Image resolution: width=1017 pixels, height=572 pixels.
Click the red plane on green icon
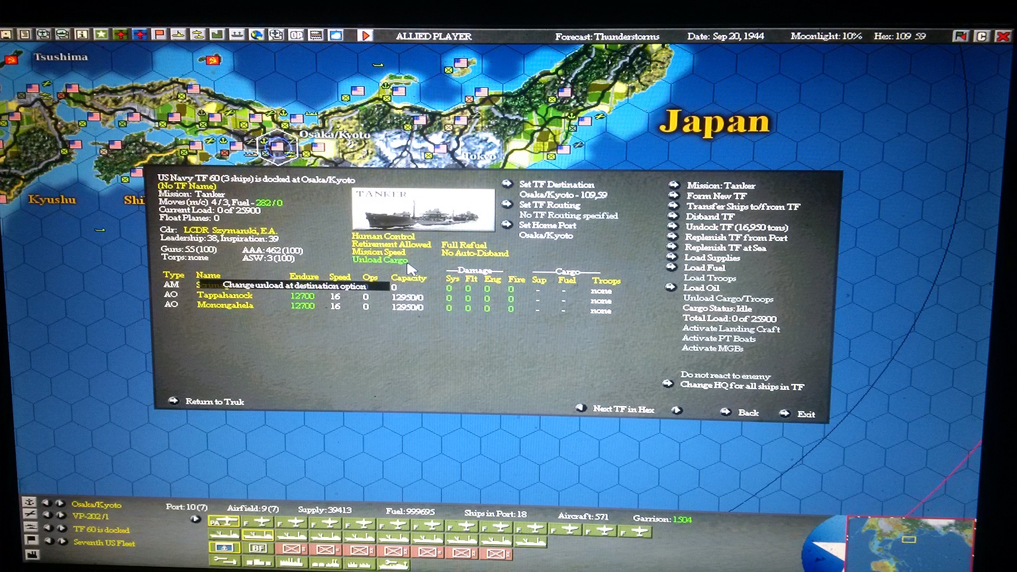121,34
